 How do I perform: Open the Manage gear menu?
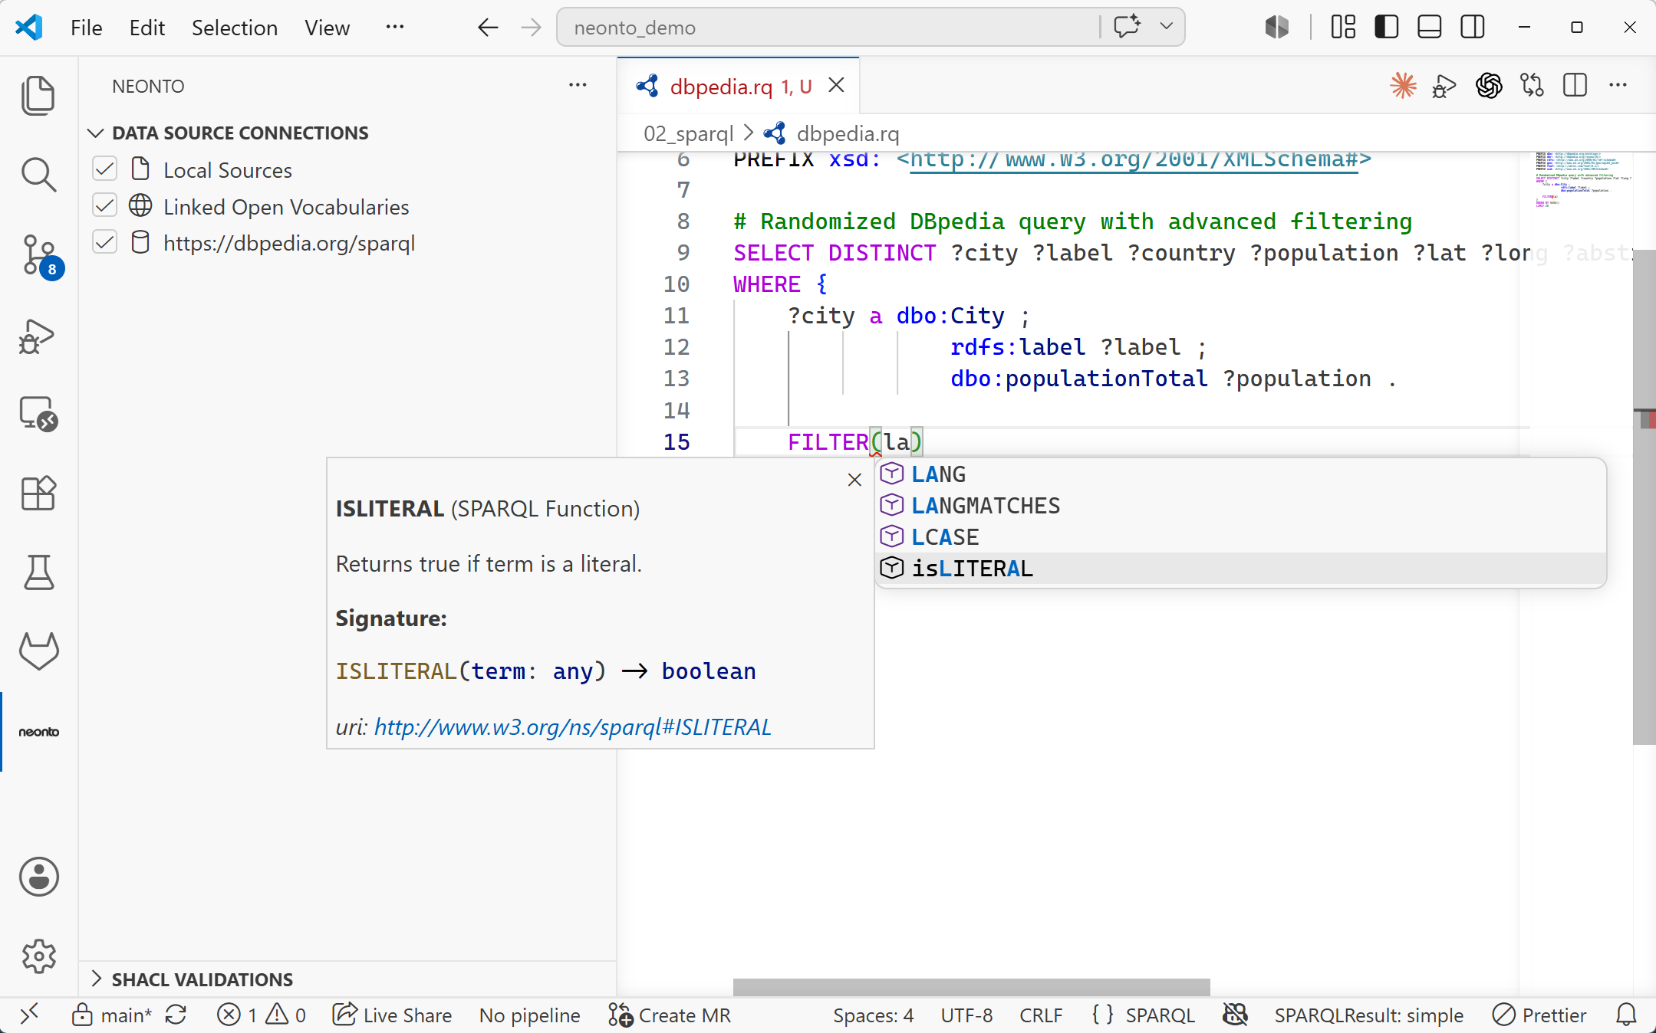pos(38,956)
